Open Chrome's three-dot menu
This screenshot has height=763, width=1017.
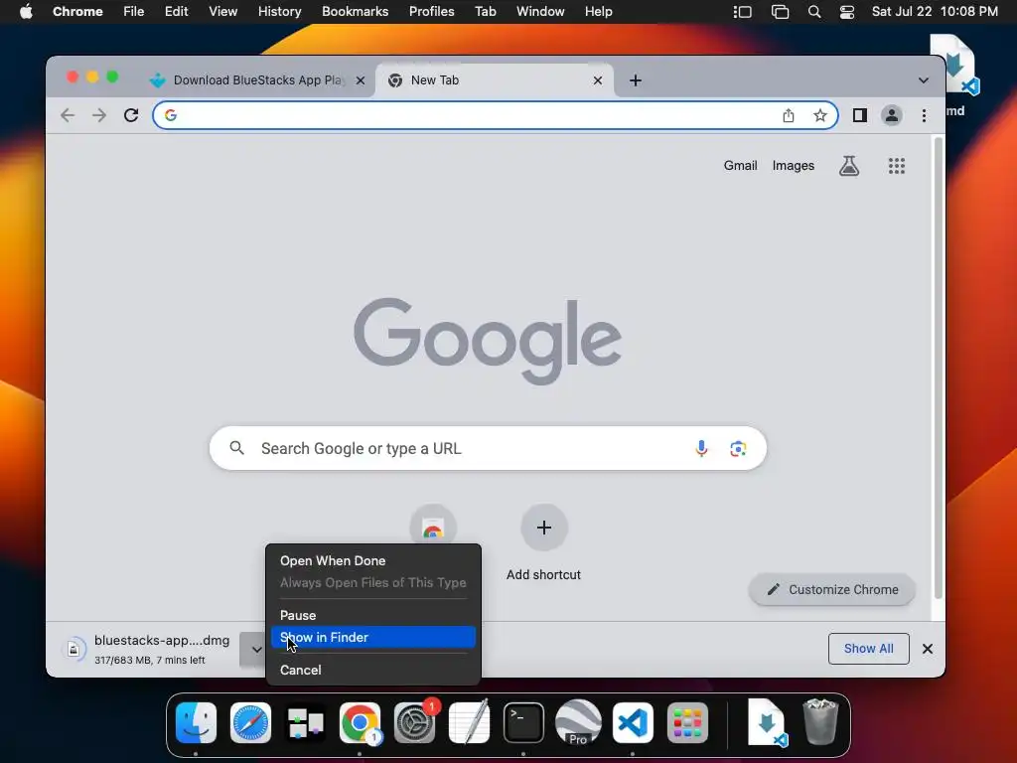click(924, 115)
